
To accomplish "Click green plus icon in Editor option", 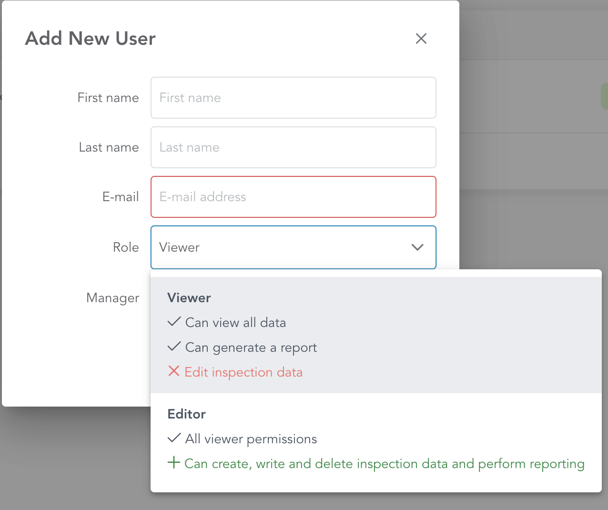I will point(174,463).
